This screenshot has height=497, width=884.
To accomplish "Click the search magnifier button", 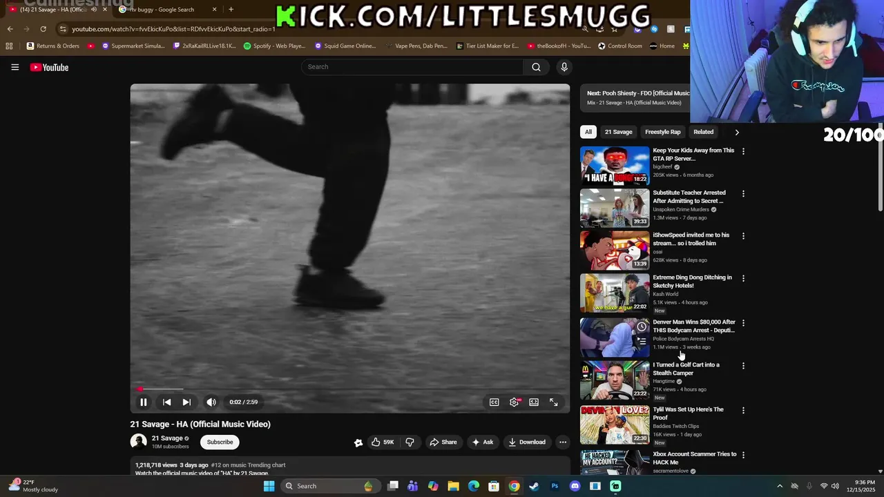I will 536,67.
